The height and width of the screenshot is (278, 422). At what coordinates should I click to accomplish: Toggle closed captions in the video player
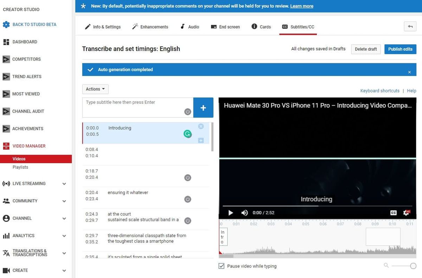pyautogui.click(x=393, y=213)
